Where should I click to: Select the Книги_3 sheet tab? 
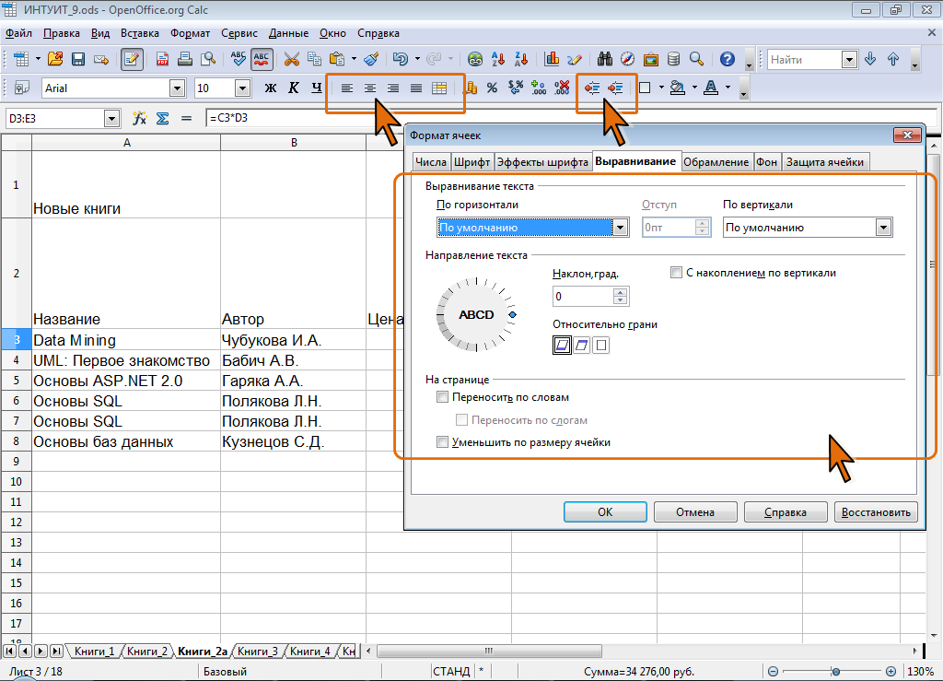pyautogui.click(x=258, y=651)
